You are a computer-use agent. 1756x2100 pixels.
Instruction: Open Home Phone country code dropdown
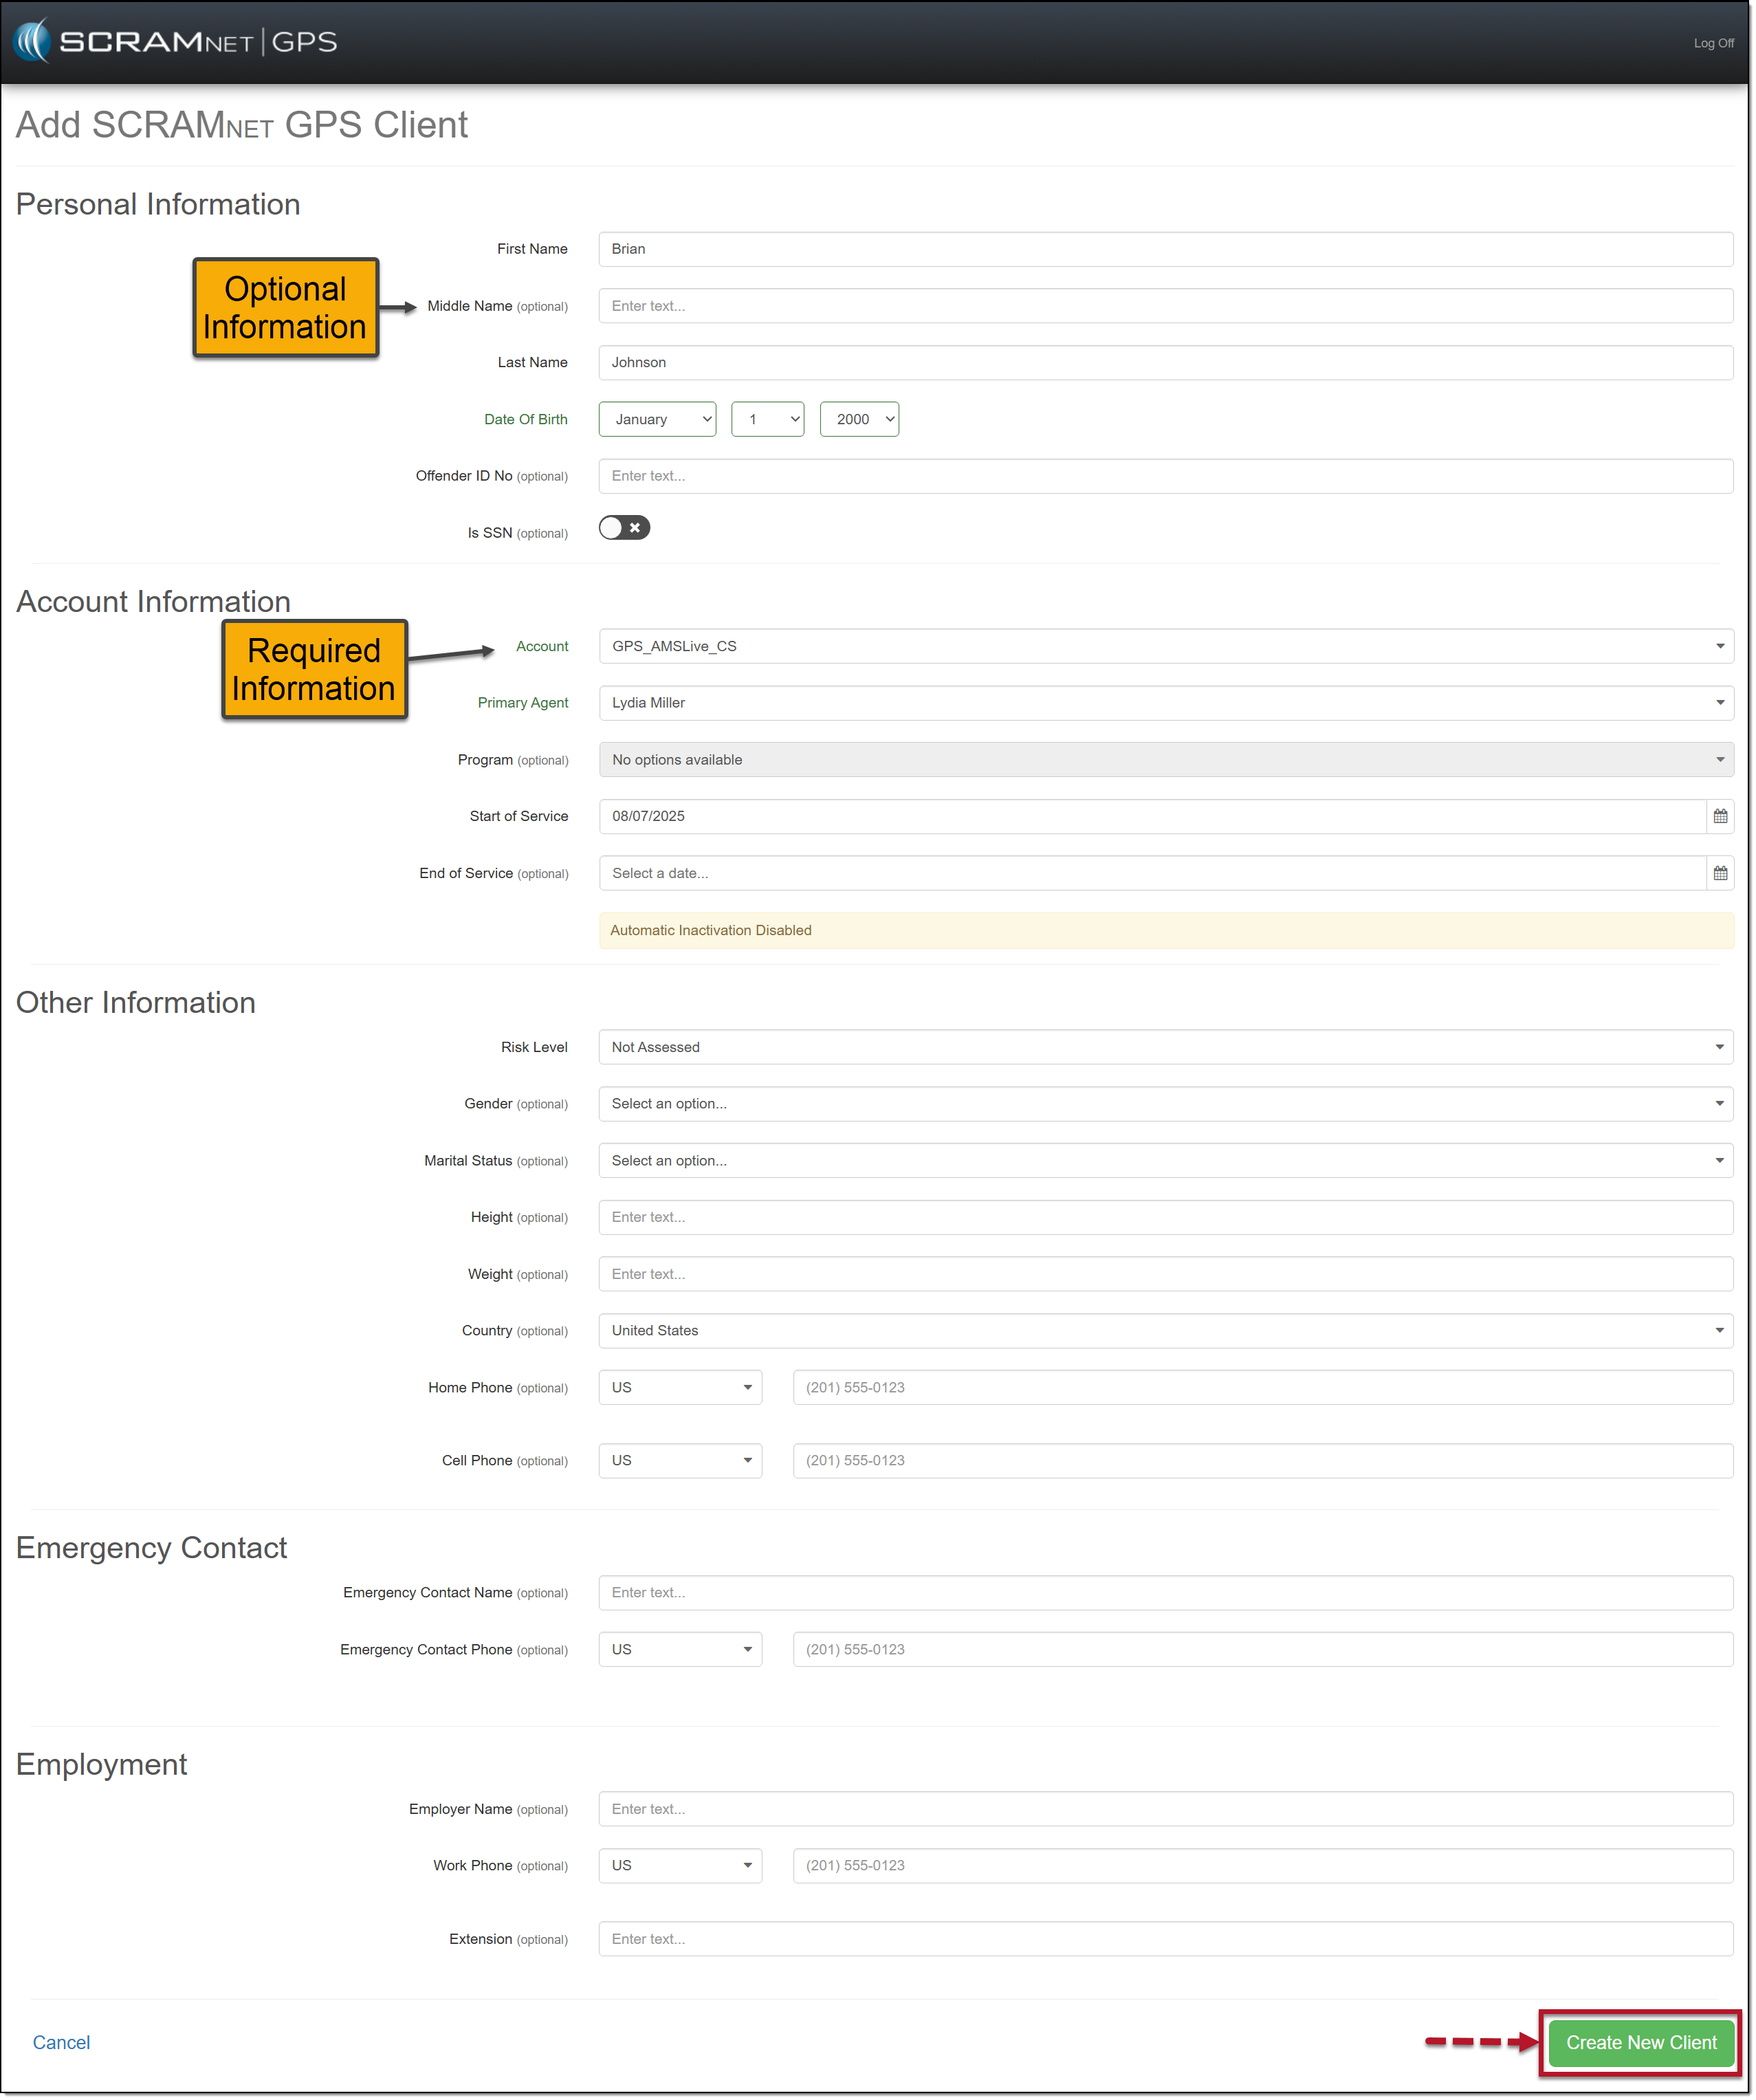point(680,1387)
